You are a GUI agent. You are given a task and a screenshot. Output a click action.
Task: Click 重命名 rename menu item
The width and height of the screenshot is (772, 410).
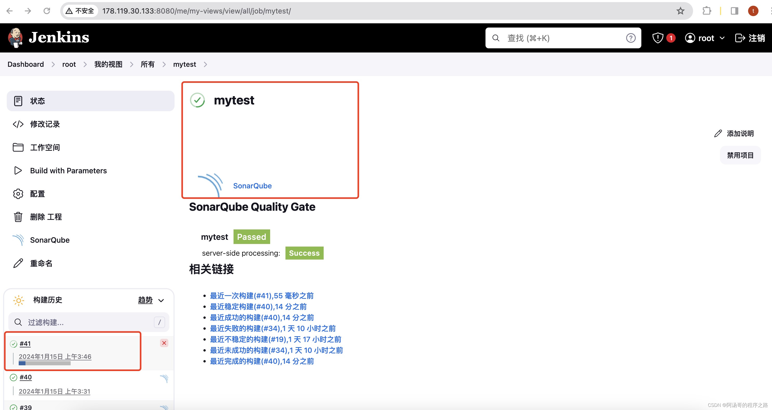click(x=41, y=263)
